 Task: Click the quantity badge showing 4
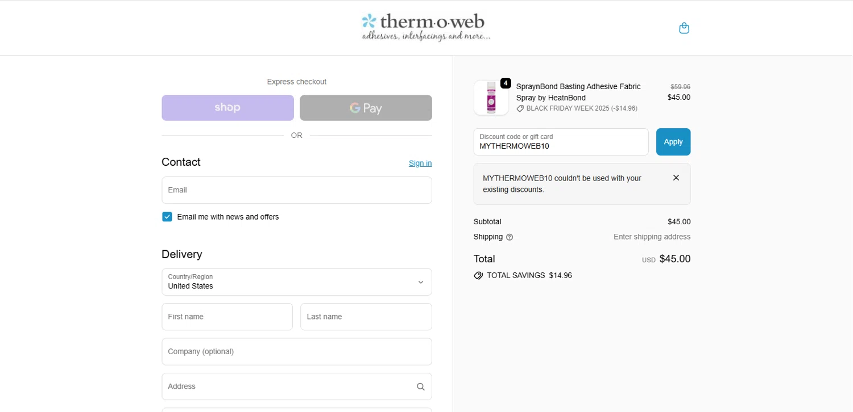506,83
